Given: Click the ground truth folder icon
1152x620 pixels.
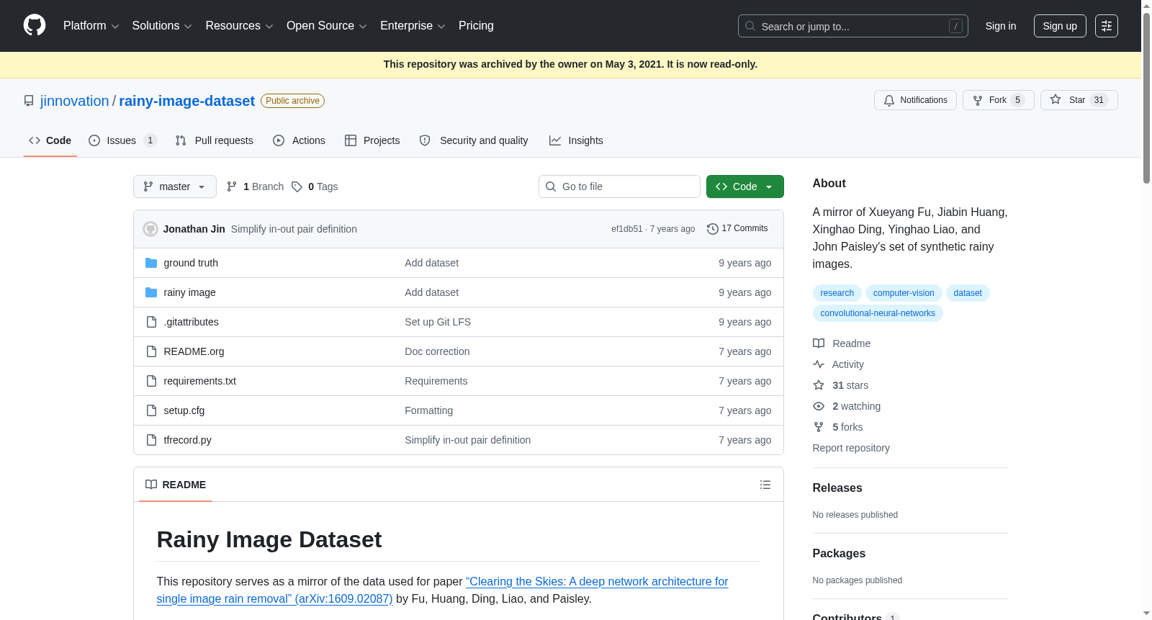Looking at the screenshot, I should click(151, 263).
